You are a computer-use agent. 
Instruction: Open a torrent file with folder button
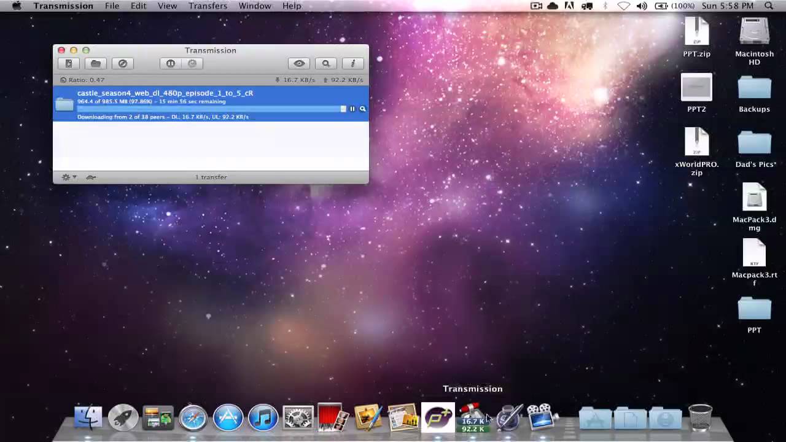coord(96,63)
